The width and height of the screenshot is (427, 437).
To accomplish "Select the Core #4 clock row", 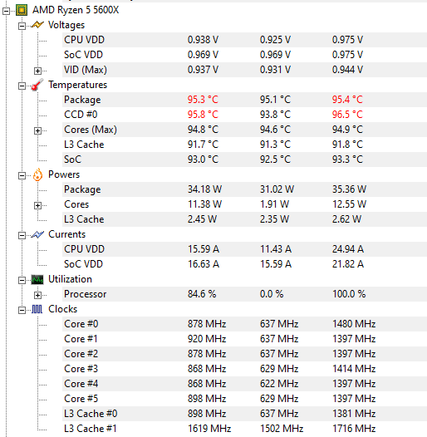I will [245, 384].
